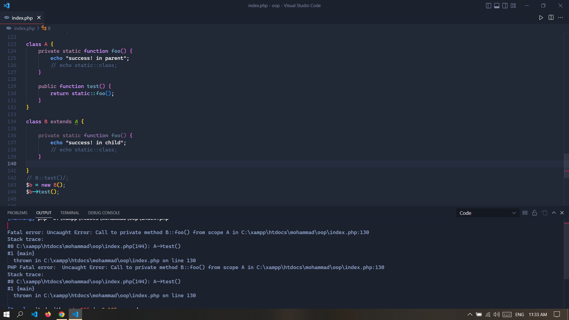Split editor right icon
The height and width of the screenshot is (320, 569).
coord(551,17)
